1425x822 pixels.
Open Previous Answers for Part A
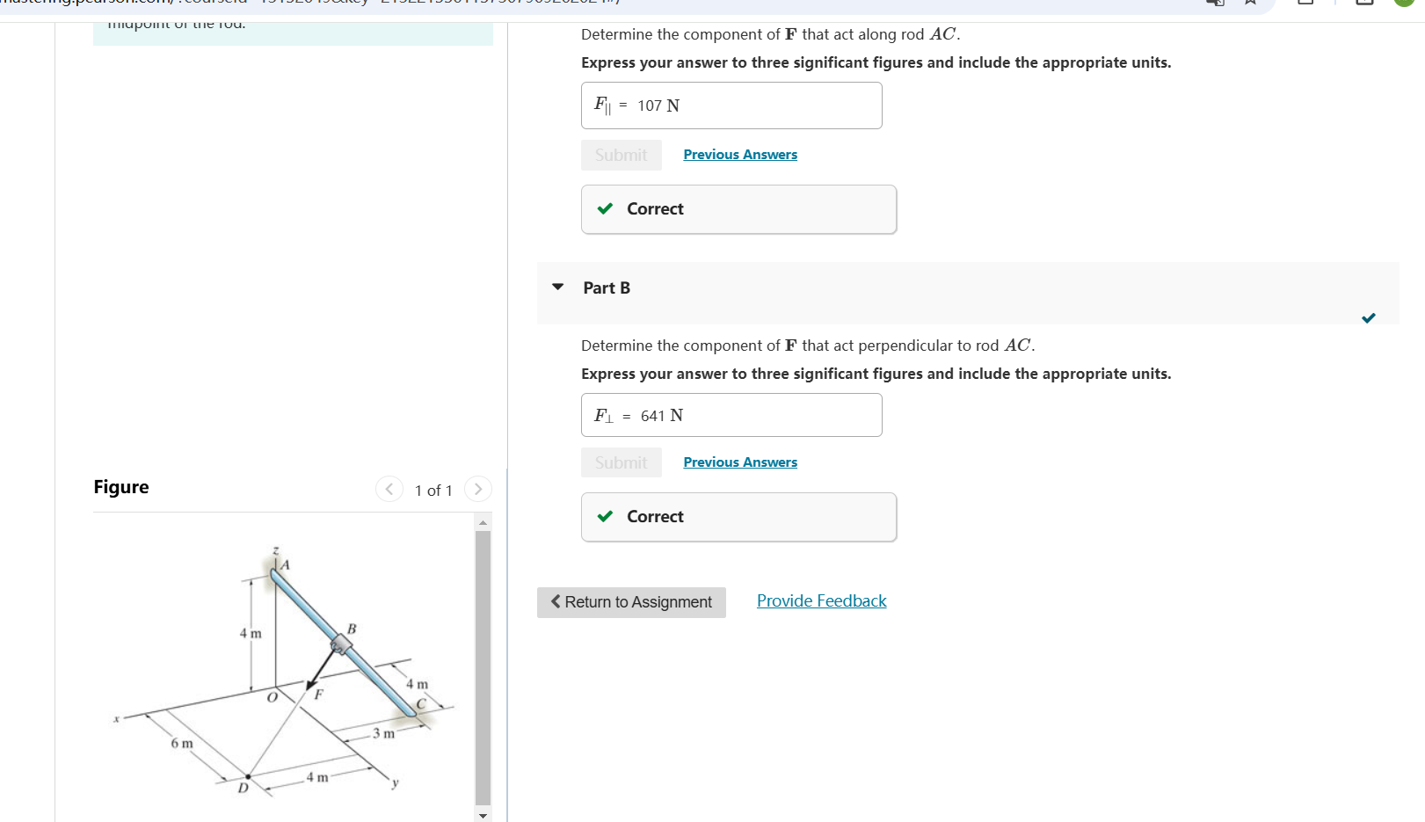click(x=739, y=154)
